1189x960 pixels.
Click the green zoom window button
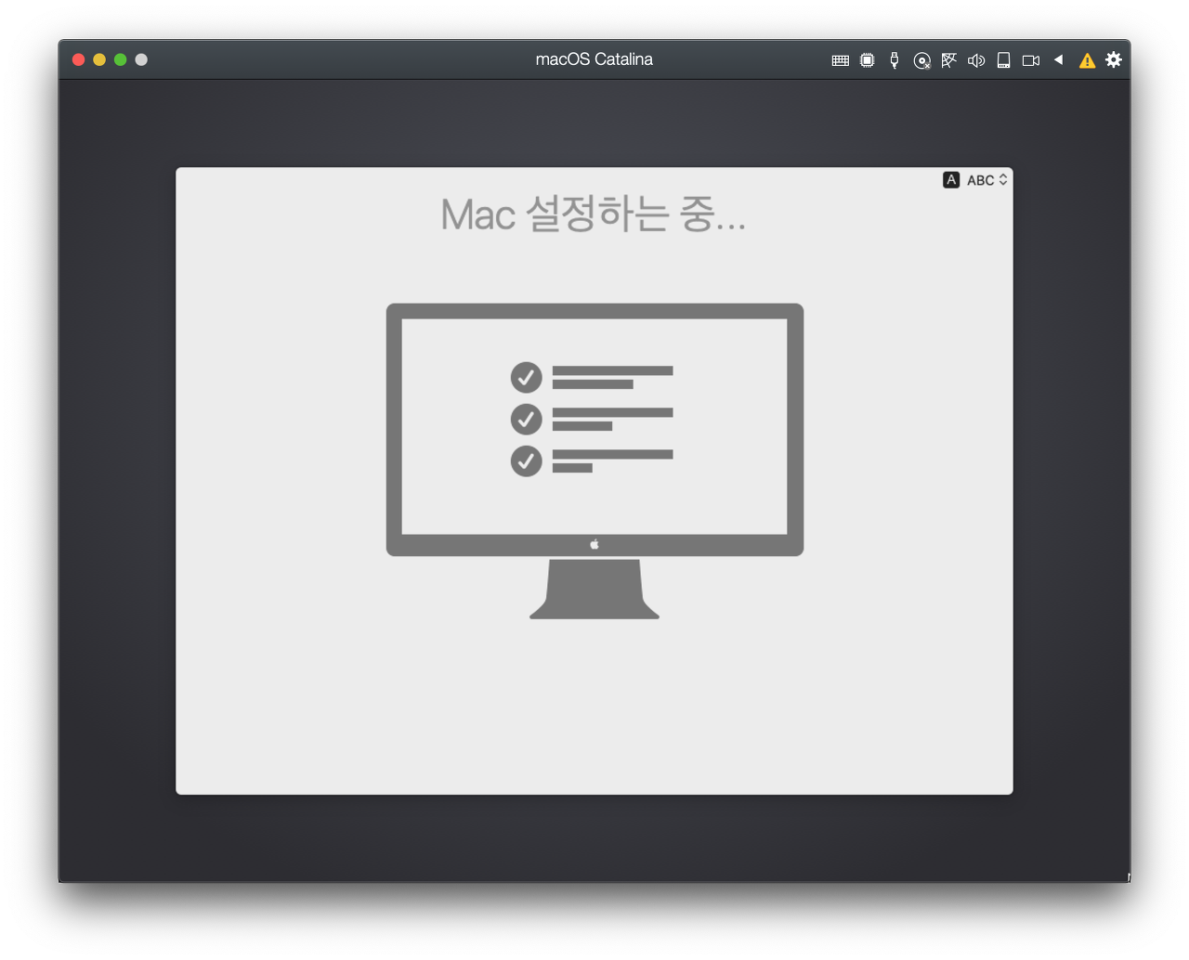120,59
